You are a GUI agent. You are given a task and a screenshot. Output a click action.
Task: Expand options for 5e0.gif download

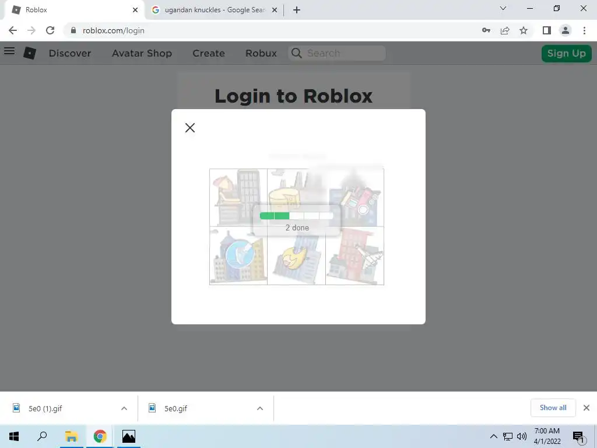(260, 408)
